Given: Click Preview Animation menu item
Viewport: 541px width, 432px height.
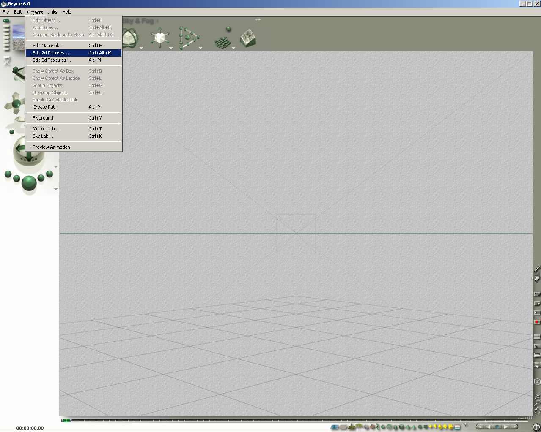Looking at the screenshot, I should pyautogui.click(x=74, y=147).
